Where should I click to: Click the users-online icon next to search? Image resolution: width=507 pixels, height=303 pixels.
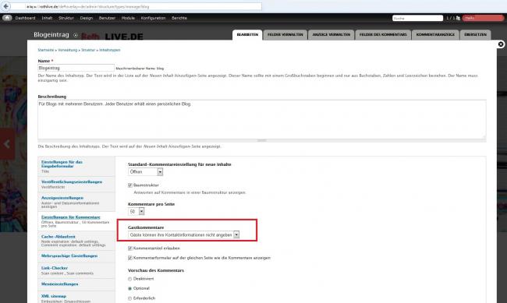458,18
